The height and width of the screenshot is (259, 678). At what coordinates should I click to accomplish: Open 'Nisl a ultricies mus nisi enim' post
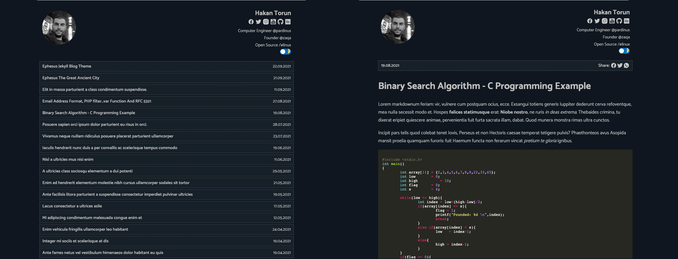point(68,159)
